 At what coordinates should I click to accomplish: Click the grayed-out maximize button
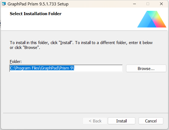pyautogui.click(x=148, y=4)
